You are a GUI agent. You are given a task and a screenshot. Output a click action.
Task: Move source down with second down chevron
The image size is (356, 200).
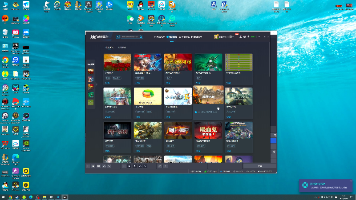click(145, 166)
